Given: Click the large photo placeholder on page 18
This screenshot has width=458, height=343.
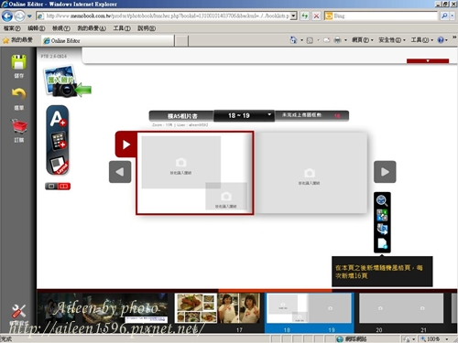Looking at the screenshot, I should tap(181, 162).
